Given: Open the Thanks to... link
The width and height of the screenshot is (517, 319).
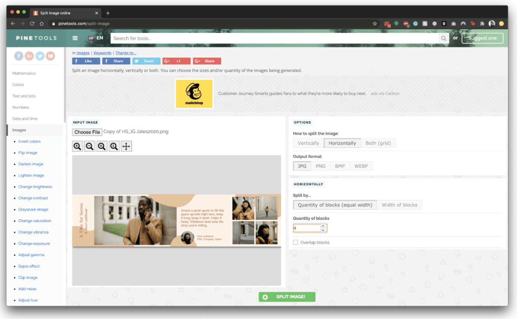Looking at the screenshot, I should (x=126, y=53).
